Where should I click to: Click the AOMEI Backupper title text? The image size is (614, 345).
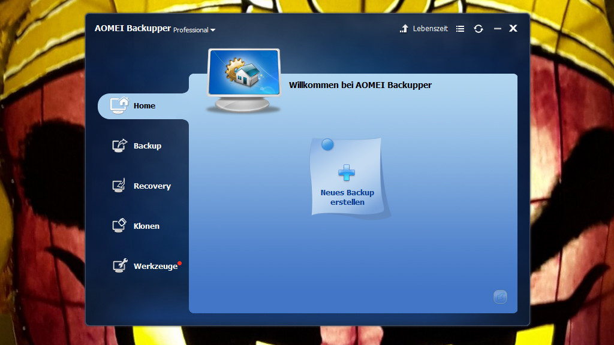tap(133, 28)
